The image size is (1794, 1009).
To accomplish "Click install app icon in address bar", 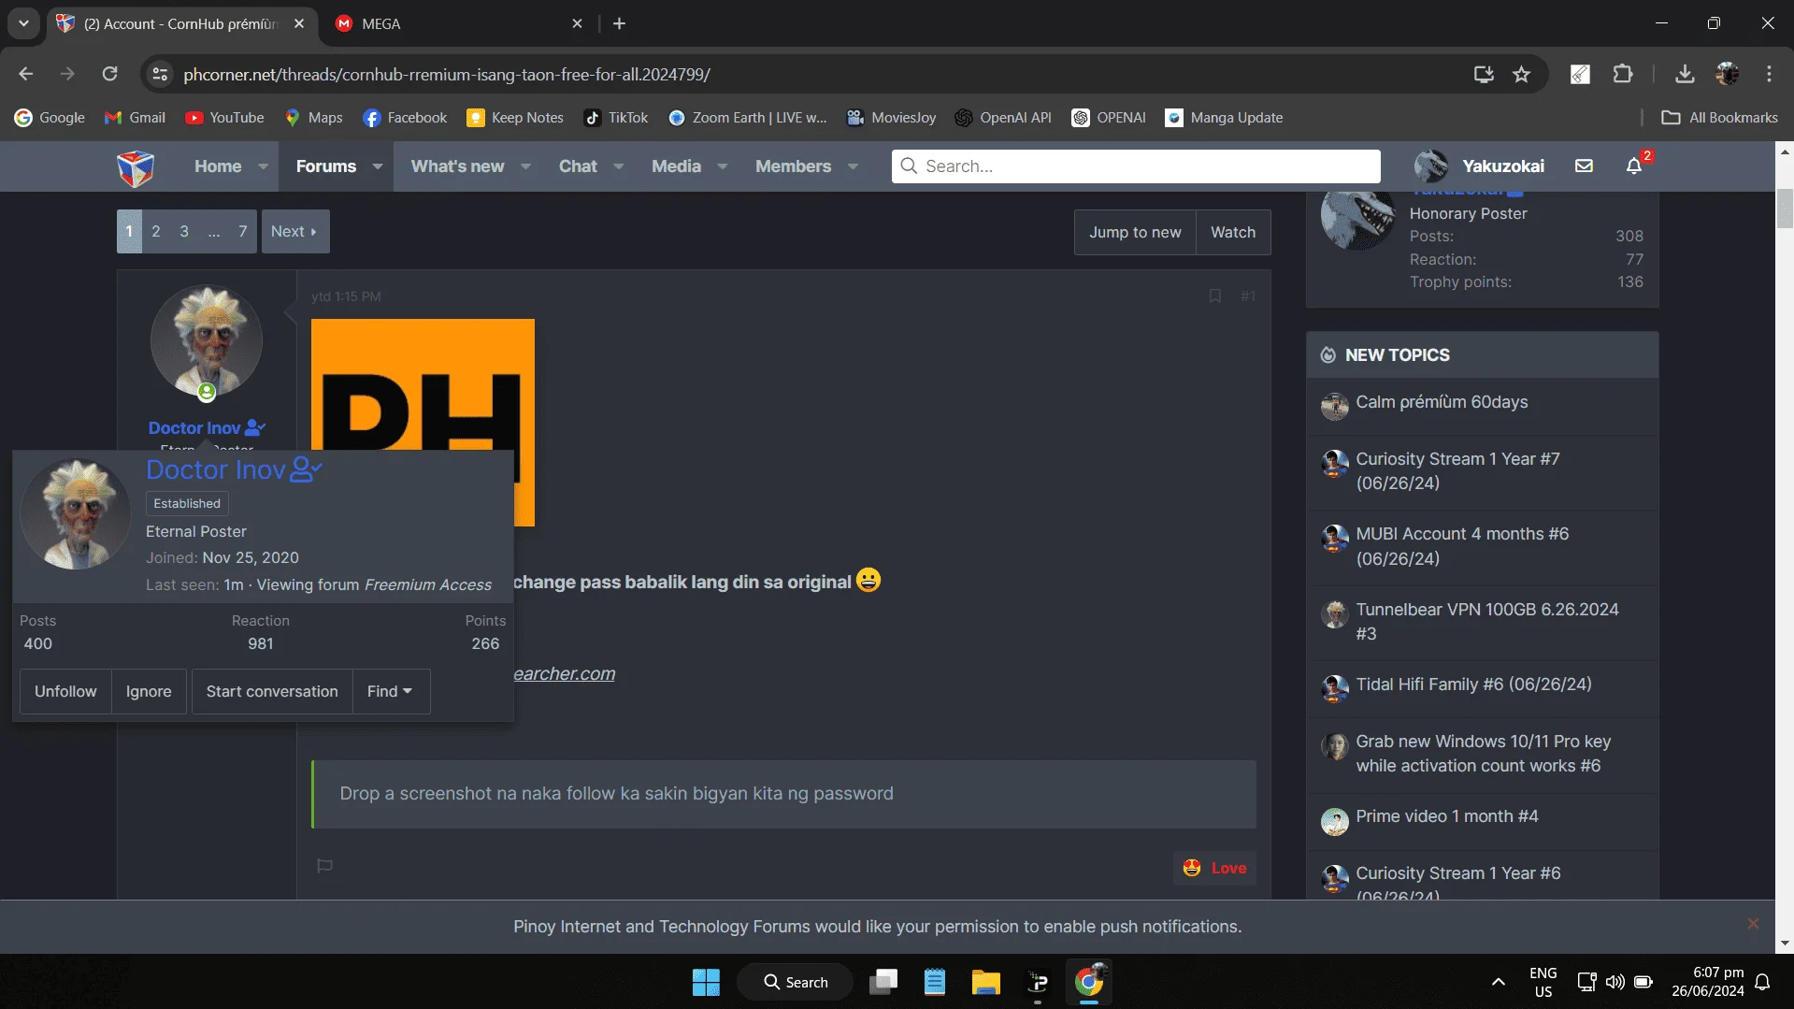I will pos(1484,74).
